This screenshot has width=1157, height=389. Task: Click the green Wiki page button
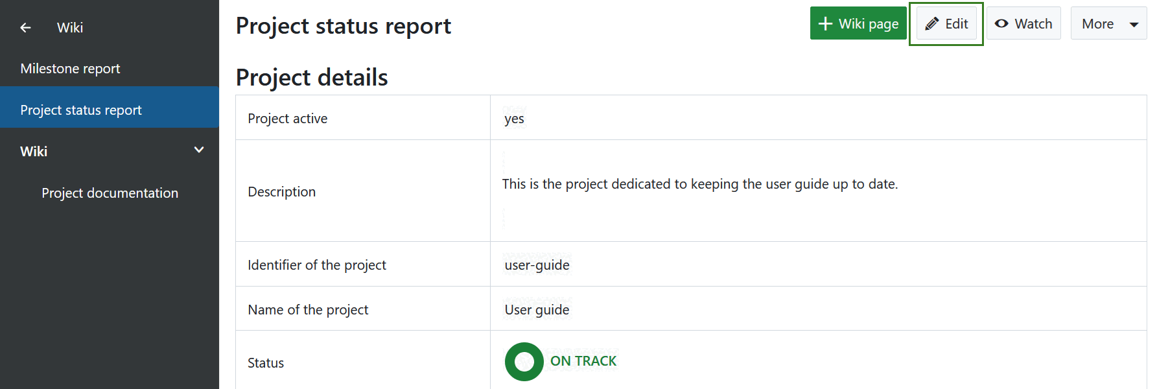[x=858, y=23]
